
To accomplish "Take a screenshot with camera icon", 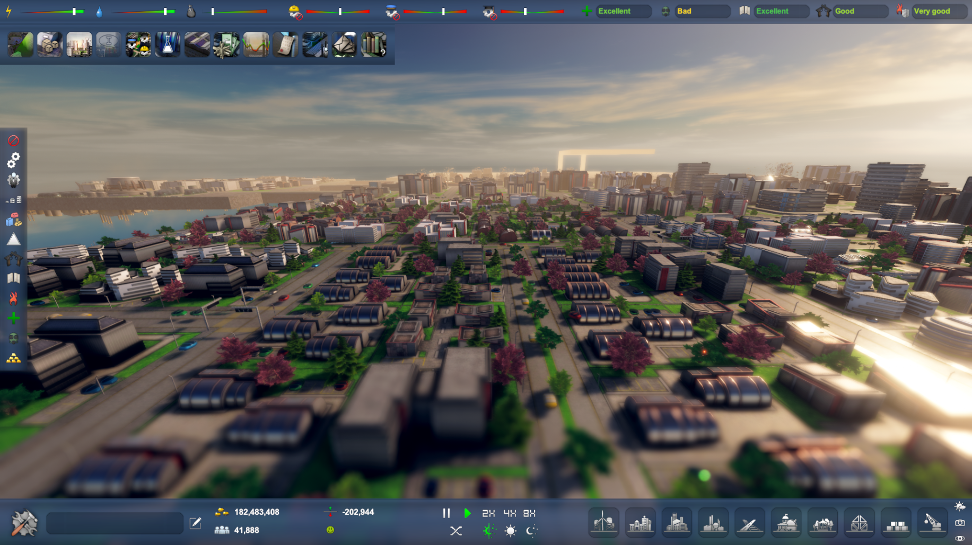I will click(960, 523).
